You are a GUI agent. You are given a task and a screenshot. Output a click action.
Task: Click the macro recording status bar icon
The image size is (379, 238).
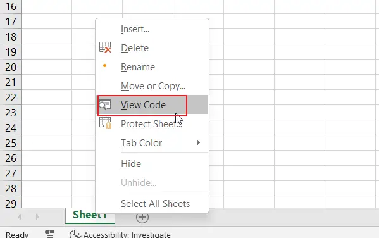tap(50, 234)
